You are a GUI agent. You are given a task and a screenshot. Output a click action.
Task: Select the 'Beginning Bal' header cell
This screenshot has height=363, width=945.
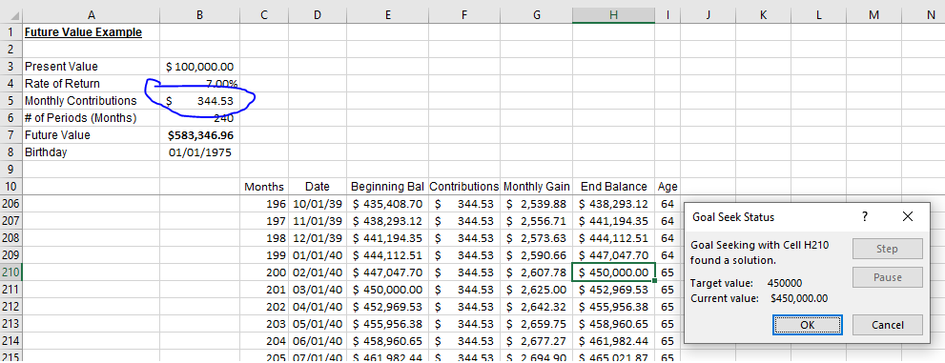point(388,187)
